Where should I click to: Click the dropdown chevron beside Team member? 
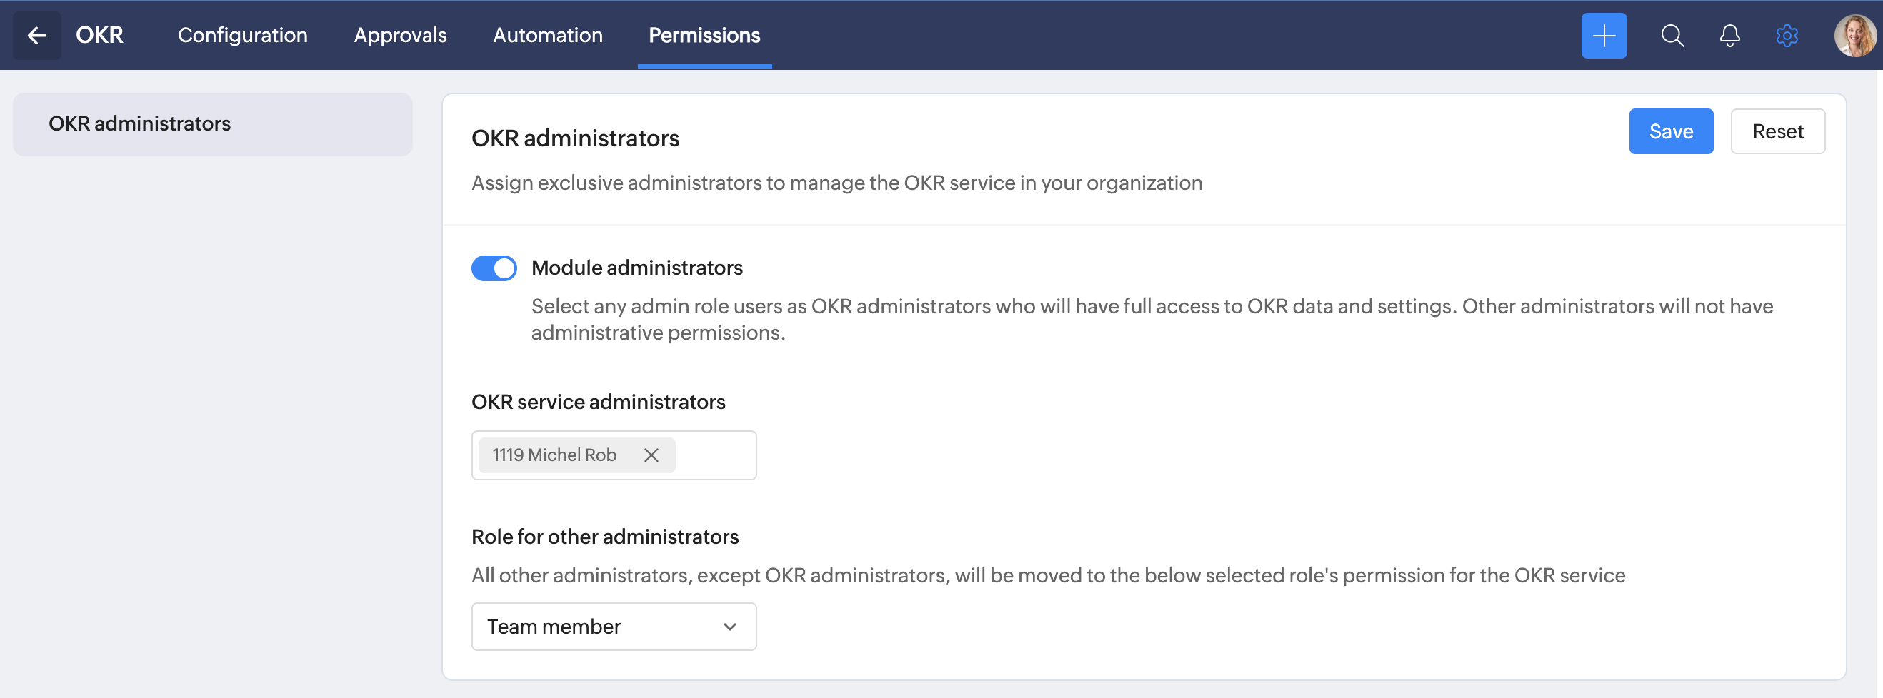coord(729,627)
